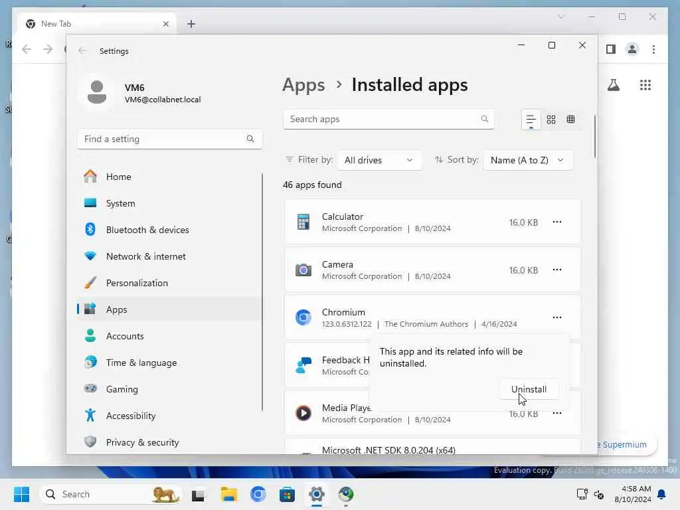Open more options for Chromium
This screenshot has width=680, height=510.
pos(557,317)
